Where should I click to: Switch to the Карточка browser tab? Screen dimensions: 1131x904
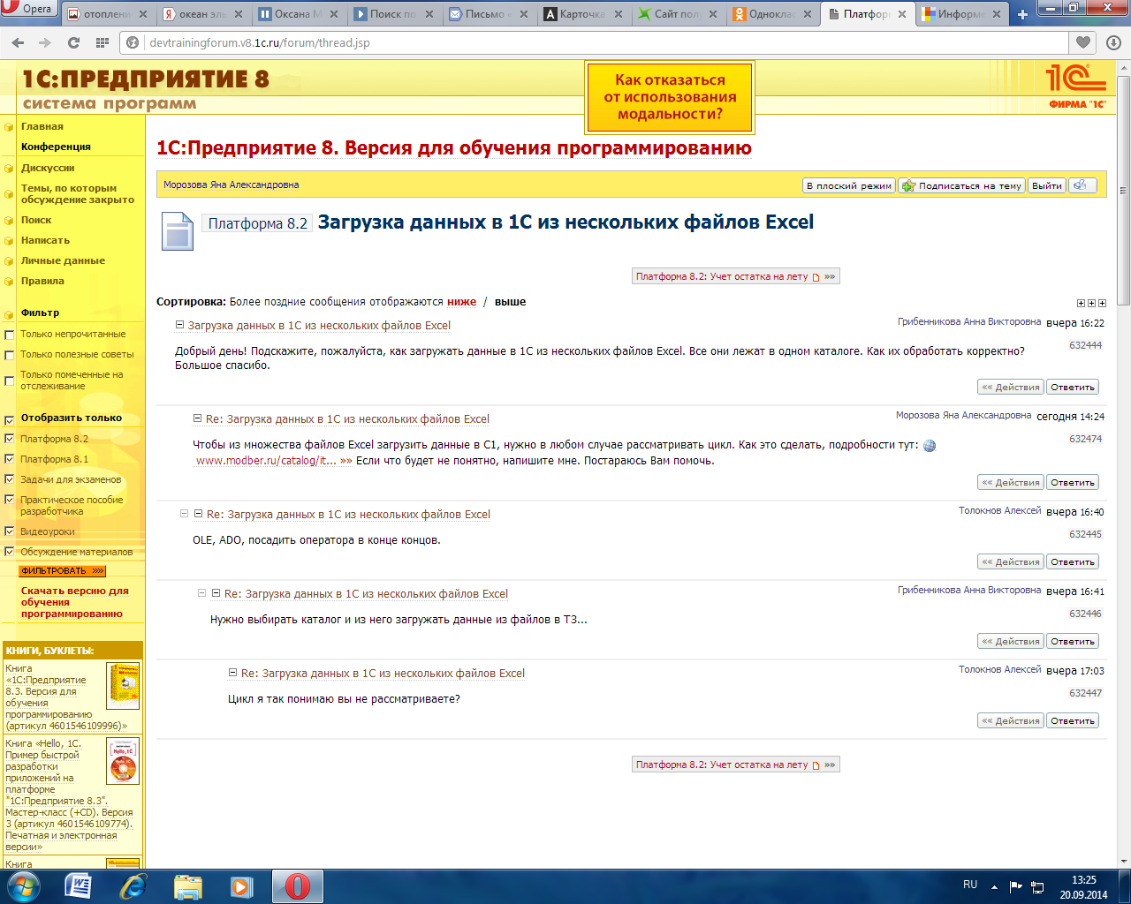click(582, 14)
